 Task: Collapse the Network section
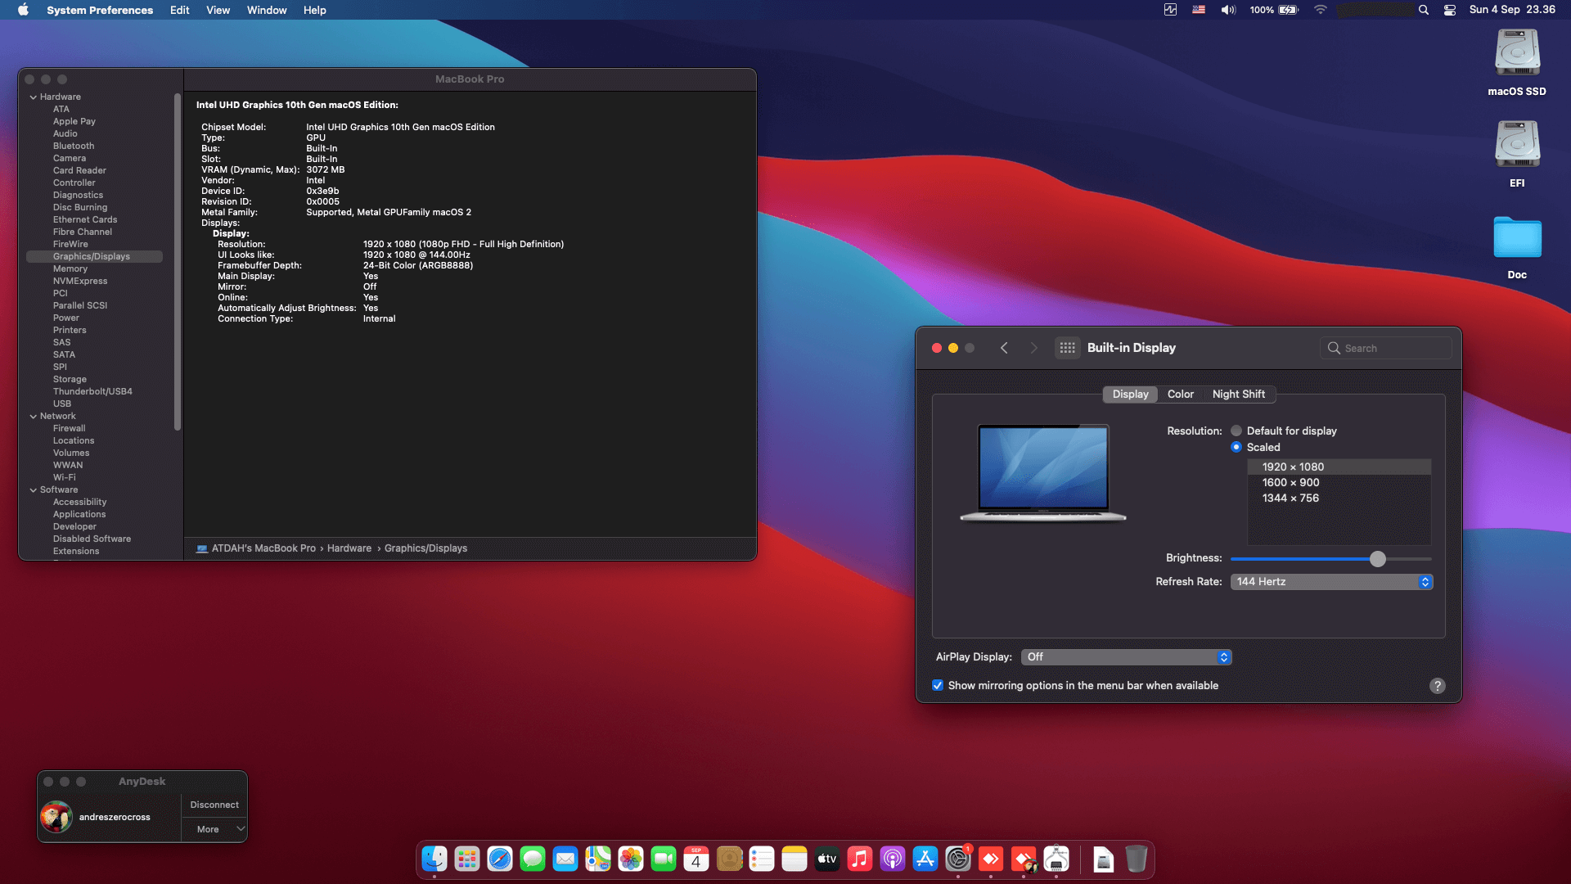[34, 416]
